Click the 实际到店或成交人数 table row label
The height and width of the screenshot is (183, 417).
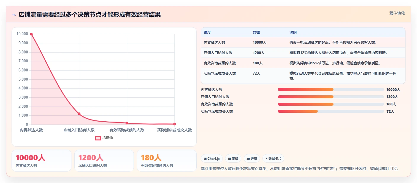220,73
